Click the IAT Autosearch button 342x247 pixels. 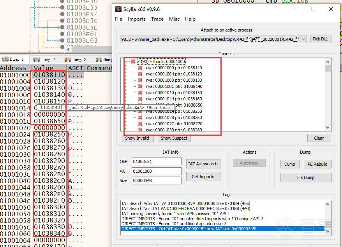pyautogui.click(x=203, y=164)
